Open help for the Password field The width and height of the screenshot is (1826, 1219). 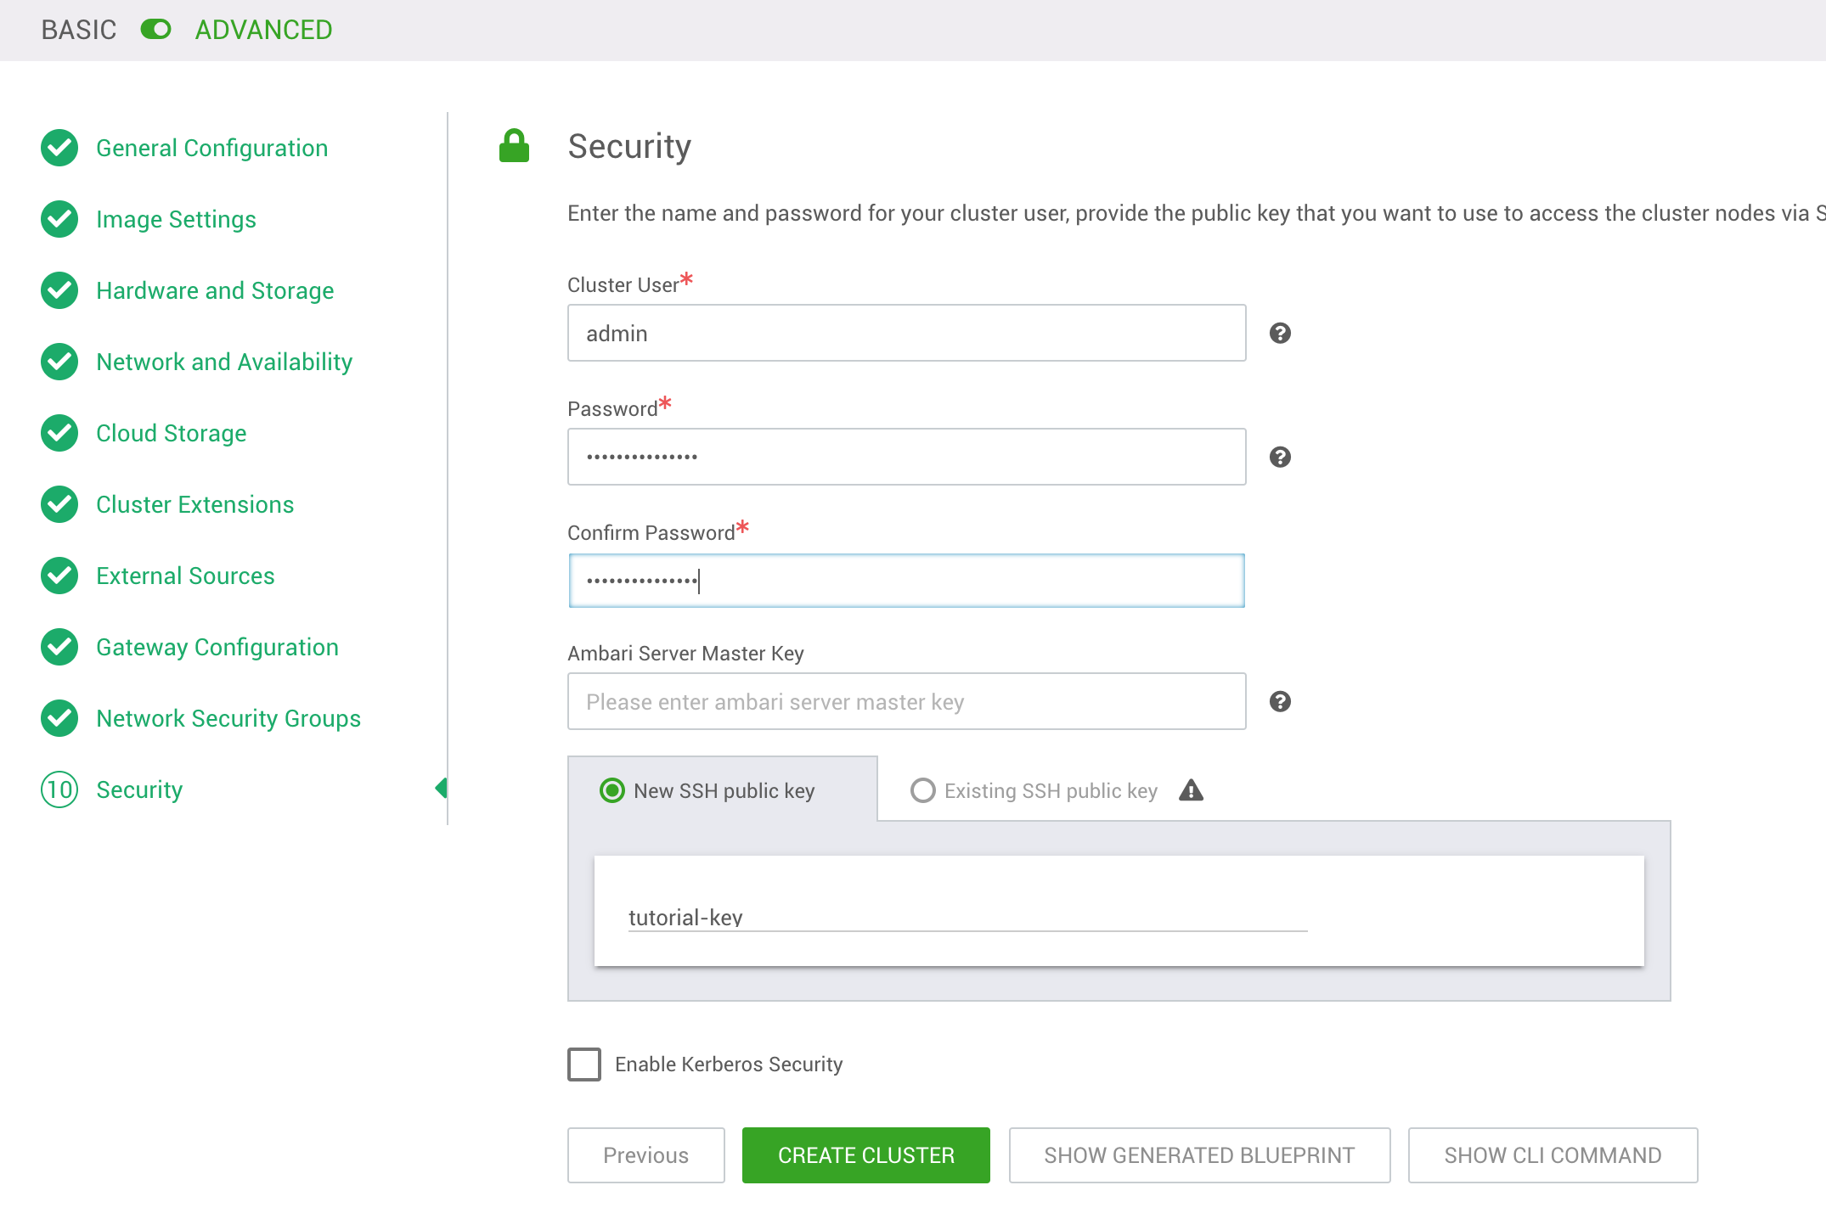[x=1279, y=457]
